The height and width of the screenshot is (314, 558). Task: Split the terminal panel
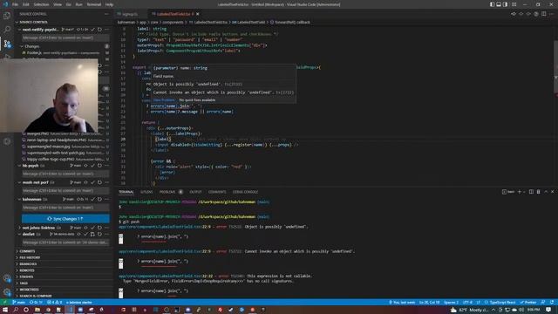(x=531, y=192)
